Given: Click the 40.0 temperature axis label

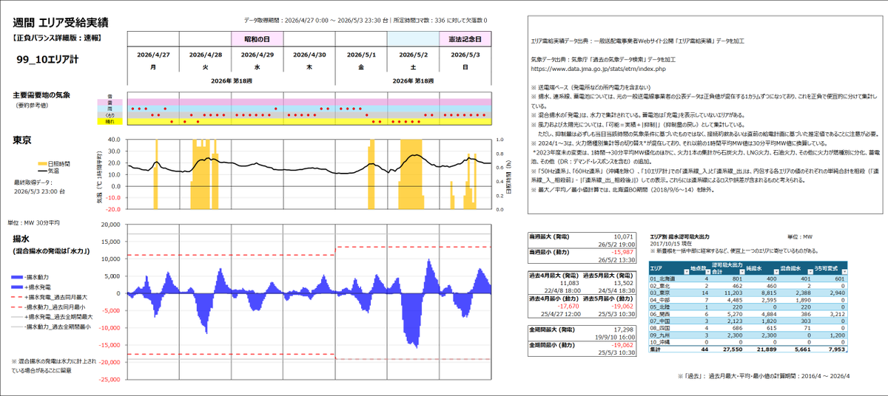Looking at the screenshot, I should 114,140.
